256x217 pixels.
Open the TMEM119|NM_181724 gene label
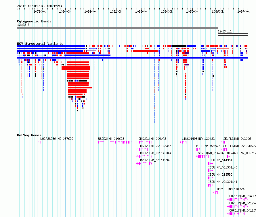click(x=230, y=189)
